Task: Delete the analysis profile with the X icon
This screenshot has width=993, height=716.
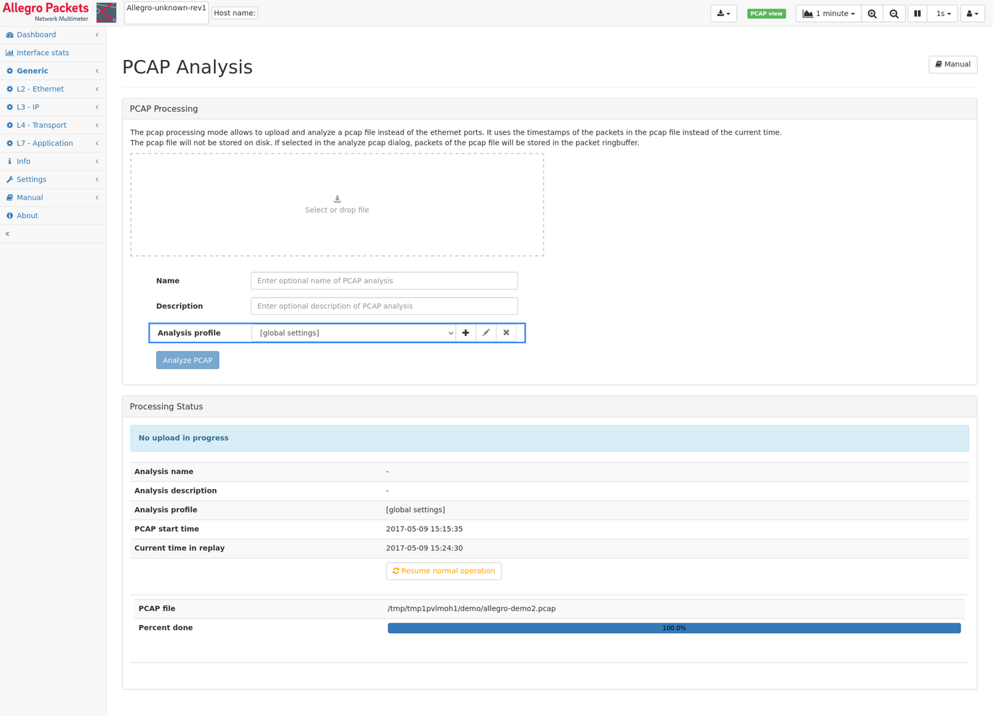Action: pyautogui.click(x=506, y=333)
